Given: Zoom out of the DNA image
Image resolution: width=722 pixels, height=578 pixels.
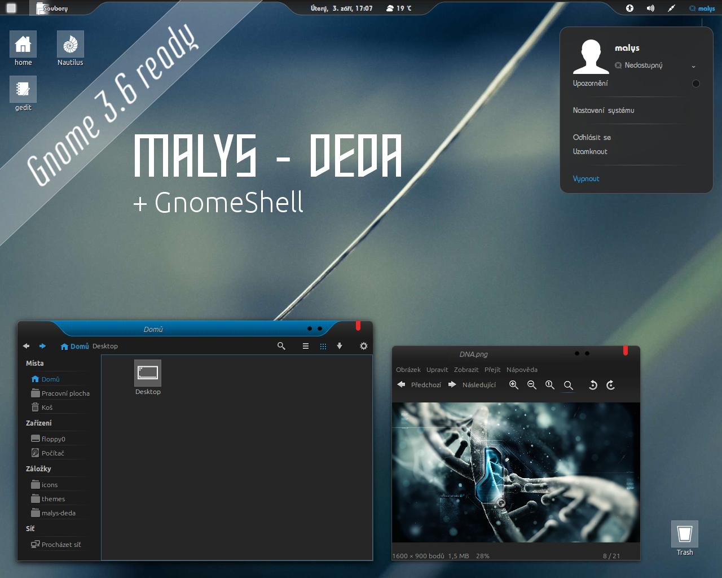Looking at the screenshot, I should click(532, 385).
